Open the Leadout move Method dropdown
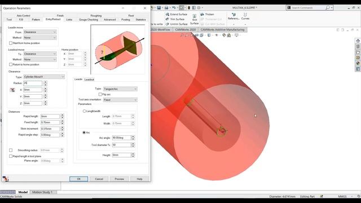 coord(40,59)
